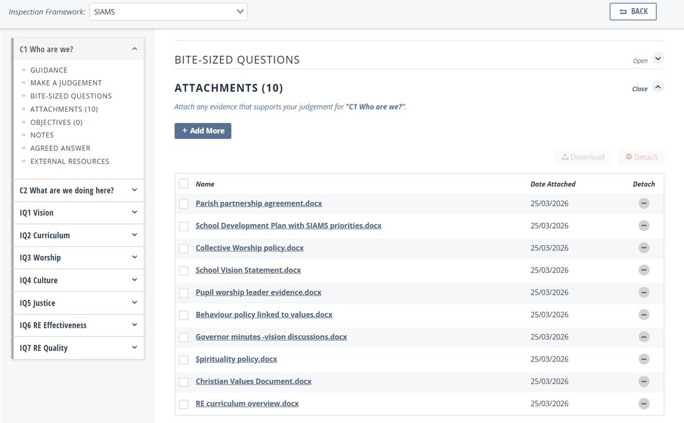Detach Parish partnership agreement.docx via minus icon
Image resolution: width=684 pixels, height=423 pixels.
[644, 204]
